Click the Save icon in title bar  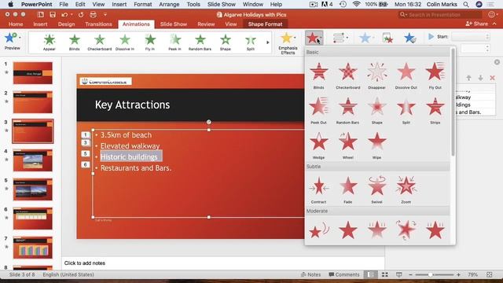(x=53, y=15)
